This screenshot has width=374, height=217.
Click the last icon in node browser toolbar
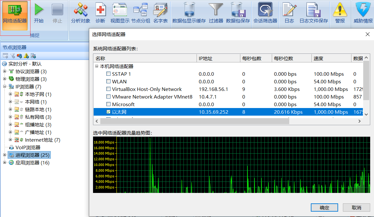pyautogui.click(x=33, y=56)
